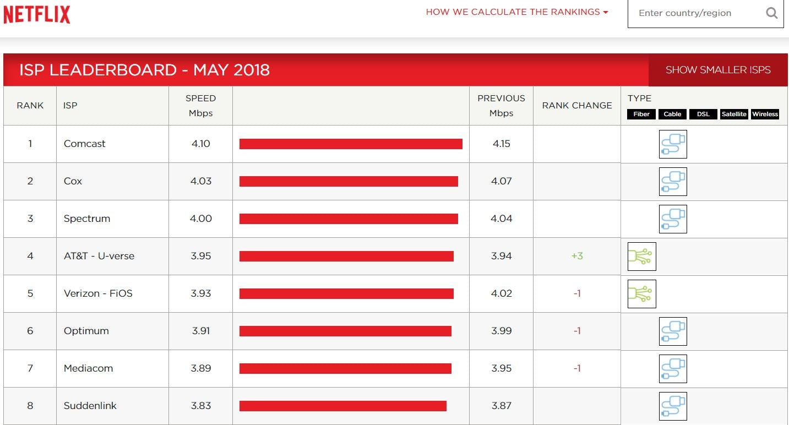Select the Wireless type label
This screenshot has width=789, height=425.
[x=765, y=114]
